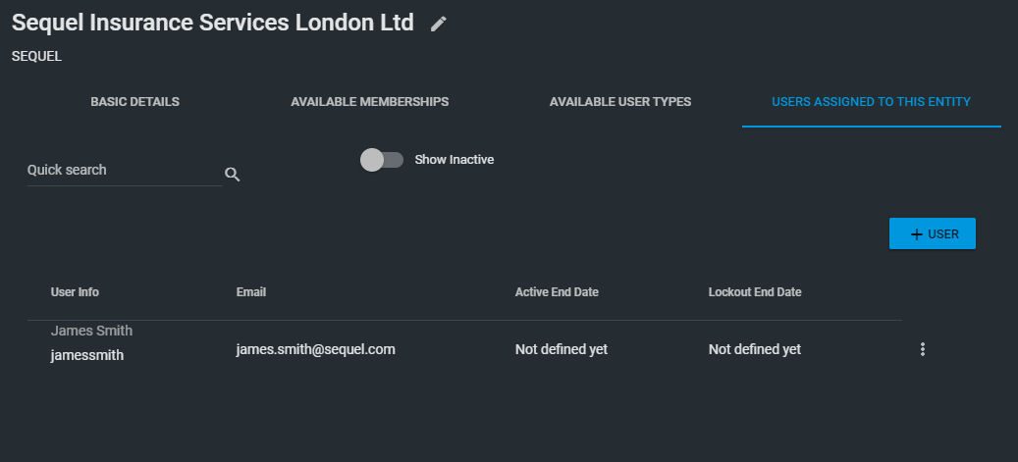The image size is (1018, 462).
Task: Open the Available Memberships tab
Action: (x=369, y=102)
